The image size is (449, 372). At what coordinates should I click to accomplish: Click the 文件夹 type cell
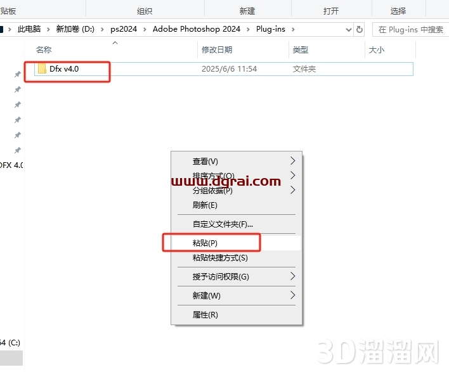coord(304,69)
